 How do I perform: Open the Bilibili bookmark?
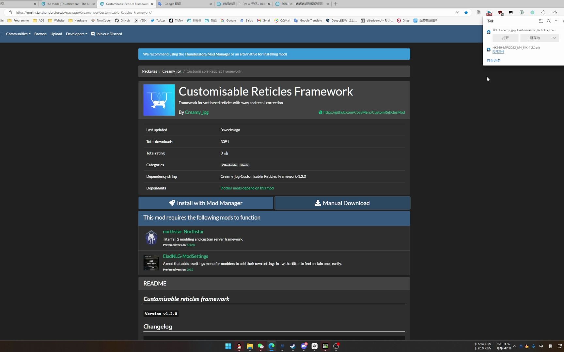194,21
